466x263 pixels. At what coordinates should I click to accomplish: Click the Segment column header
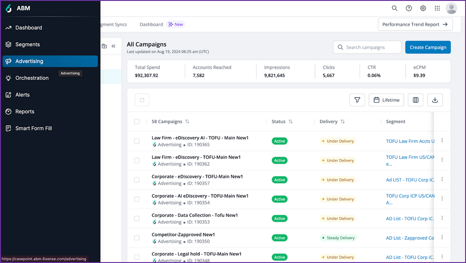[x=395, y=122]
